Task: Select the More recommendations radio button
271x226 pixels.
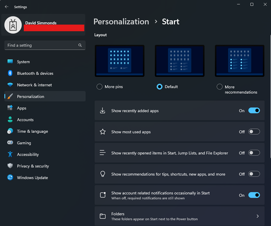Action: click(219, 87)
